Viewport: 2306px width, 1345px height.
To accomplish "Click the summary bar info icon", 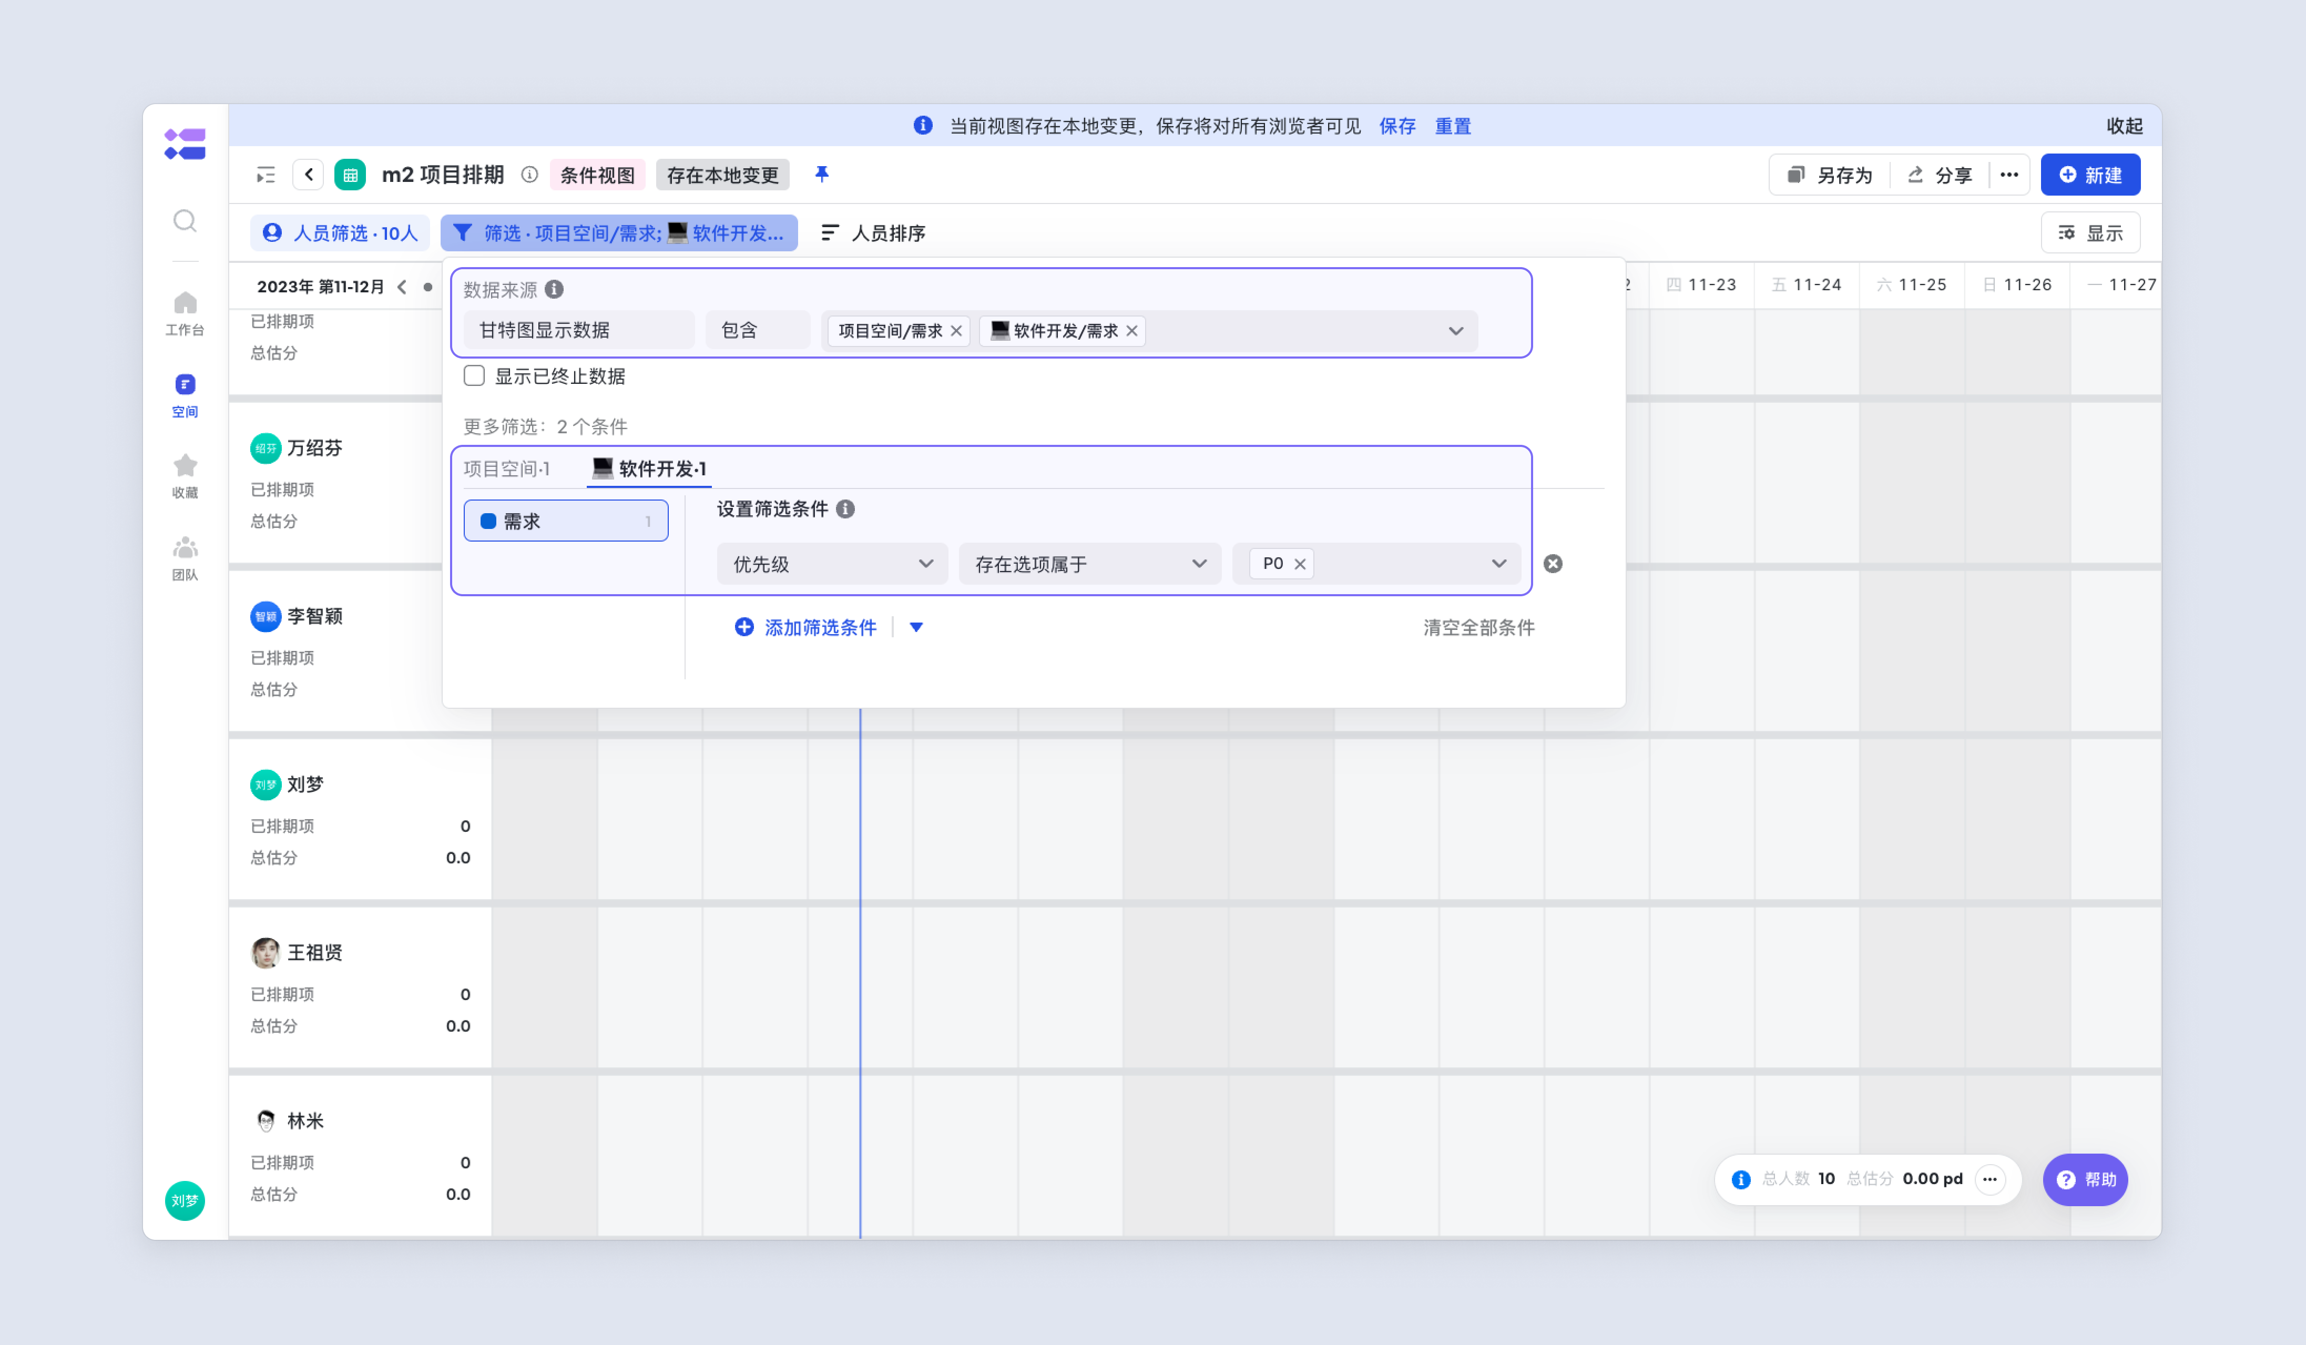I will pos(1741,1179).
